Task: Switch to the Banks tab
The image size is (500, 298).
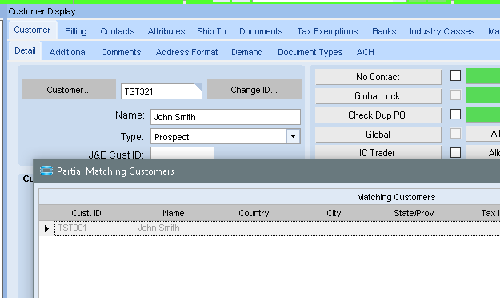Action: 384,31
